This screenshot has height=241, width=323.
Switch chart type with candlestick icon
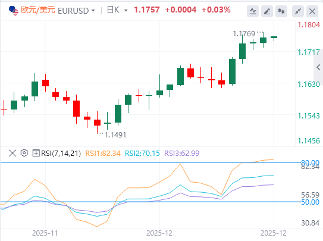pyautogui.click(x=281, y=11)
